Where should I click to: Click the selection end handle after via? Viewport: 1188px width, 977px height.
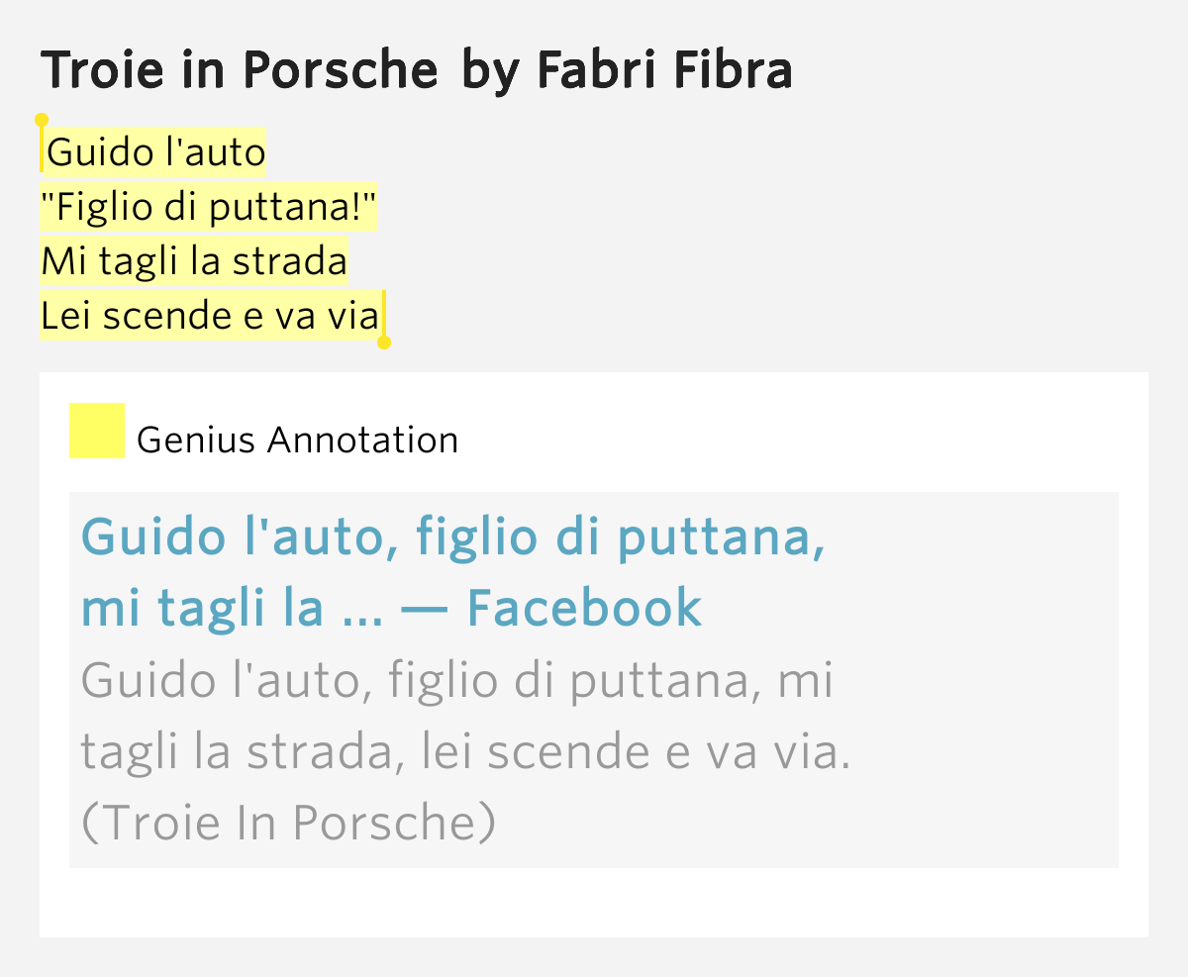pyautogui.click(x=384, y=342)
